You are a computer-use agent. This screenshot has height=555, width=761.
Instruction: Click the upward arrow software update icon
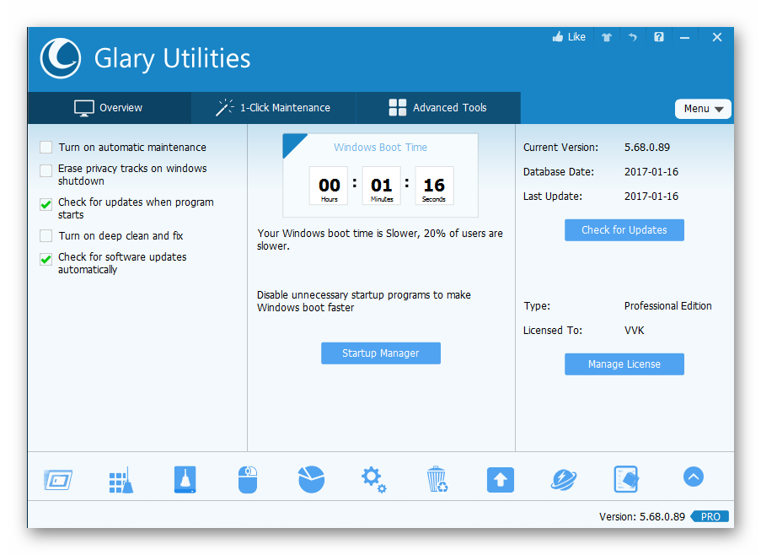click(x=501, y=480)
